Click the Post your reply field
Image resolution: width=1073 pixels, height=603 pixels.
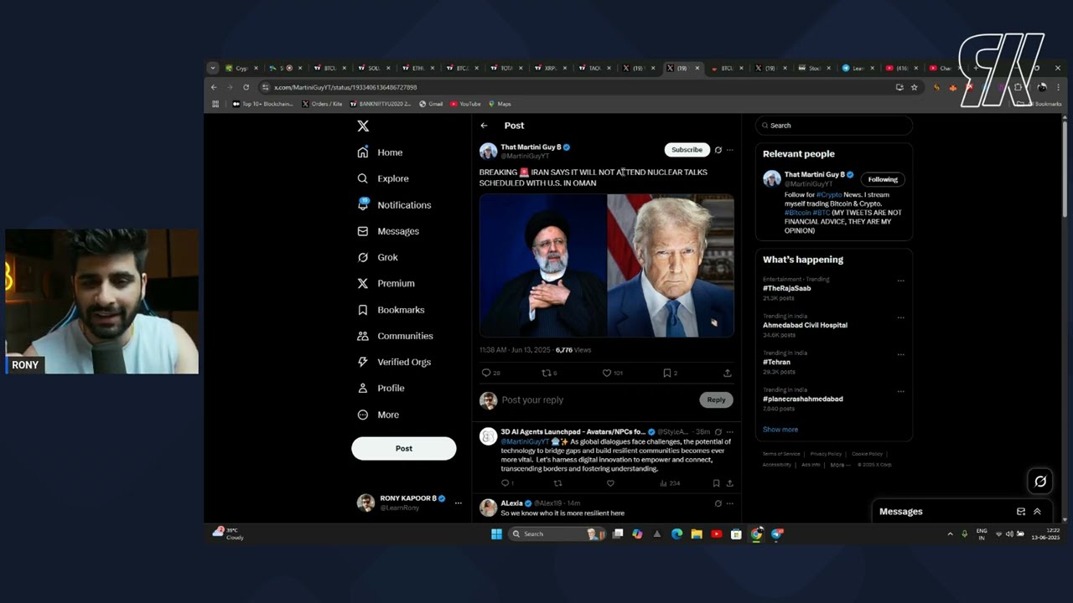pyautogui.click(x=595, y=400)
